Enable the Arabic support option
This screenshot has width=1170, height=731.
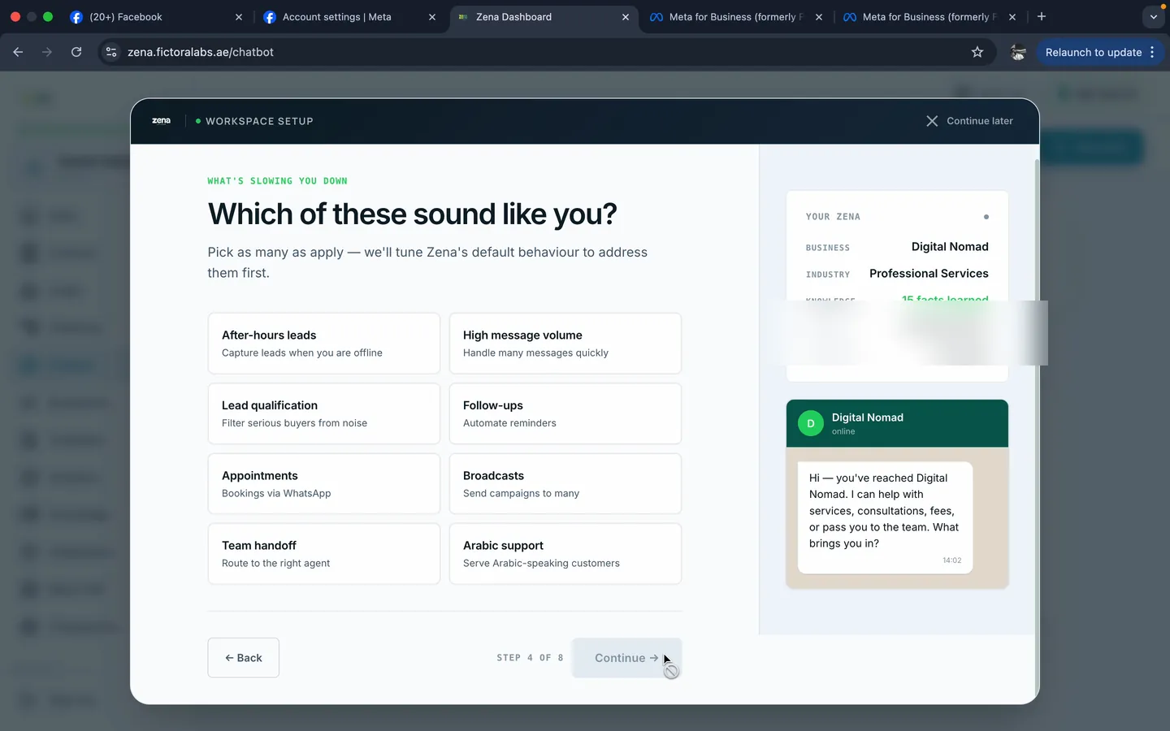tap(565, 554)
